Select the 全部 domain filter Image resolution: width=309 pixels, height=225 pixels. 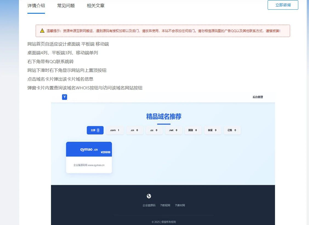coord(95,130)
